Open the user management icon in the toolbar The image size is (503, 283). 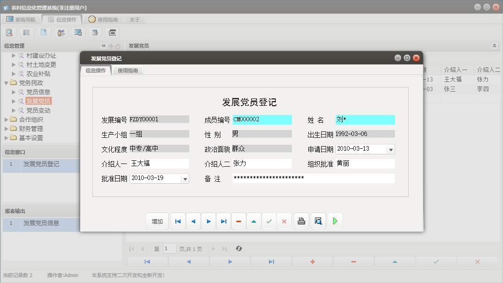click(x=61, y=32)
